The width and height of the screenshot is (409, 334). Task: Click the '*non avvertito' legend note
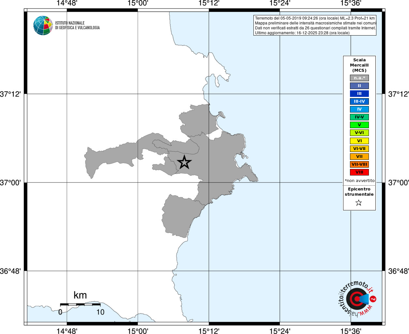click(x=359, y=181)
